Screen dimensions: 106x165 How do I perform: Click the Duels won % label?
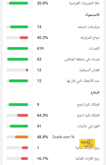64,137
